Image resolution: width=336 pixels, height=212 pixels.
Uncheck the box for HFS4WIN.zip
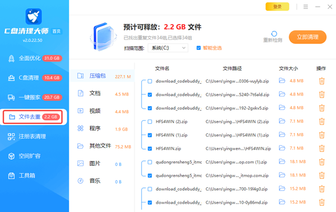150,149
